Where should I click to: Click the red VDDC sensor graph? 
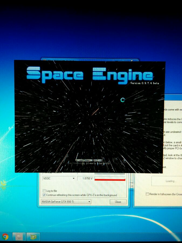(110, 178)
